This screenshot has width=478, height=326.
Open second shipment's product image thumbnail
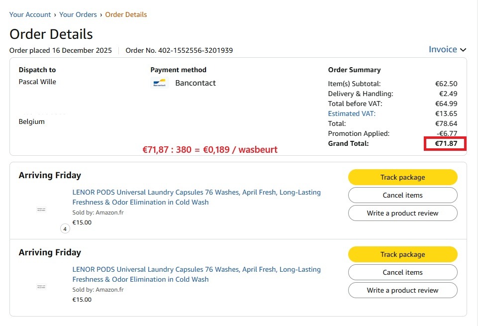coord(41,287)
